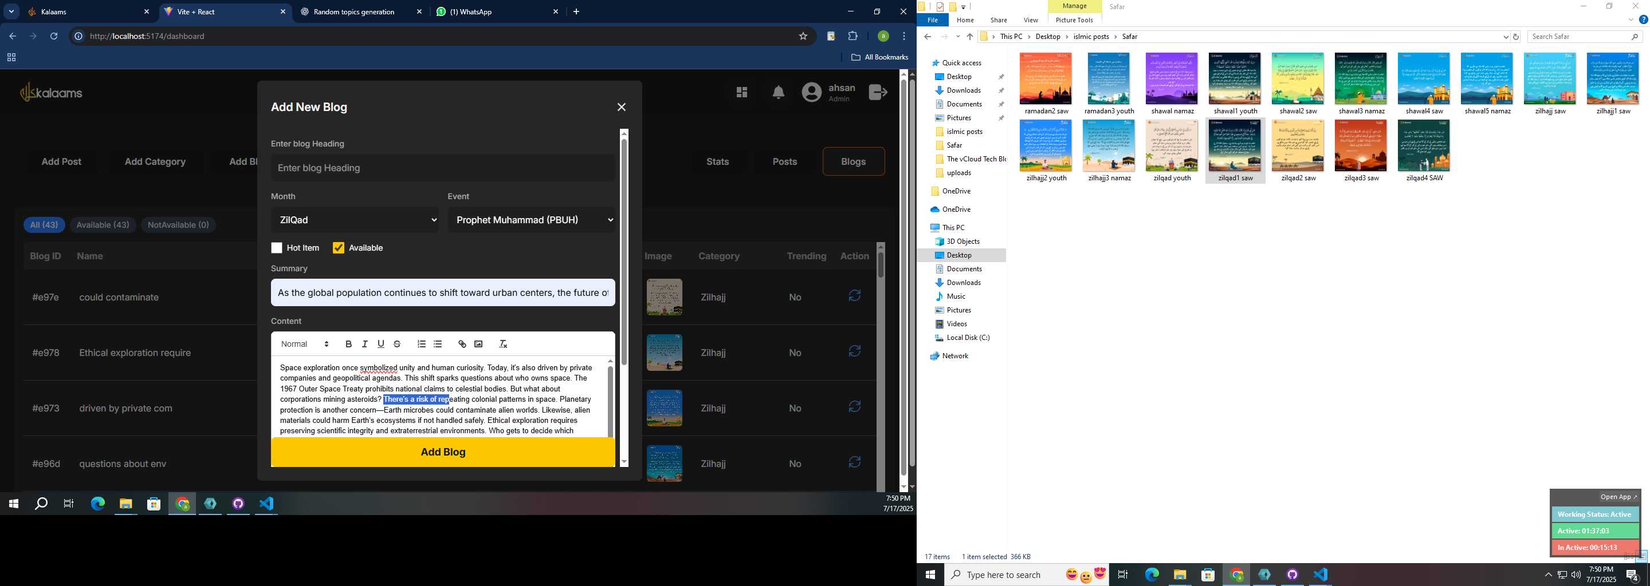Screen dimensions: 1650x586
Task: Refresh the Safar folder in File Explorer
Action: pos(1515,37)
